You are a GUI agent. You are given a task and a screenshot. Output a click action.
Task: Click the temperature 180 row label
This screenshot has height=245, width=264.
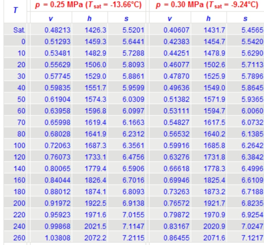[19, 192]
